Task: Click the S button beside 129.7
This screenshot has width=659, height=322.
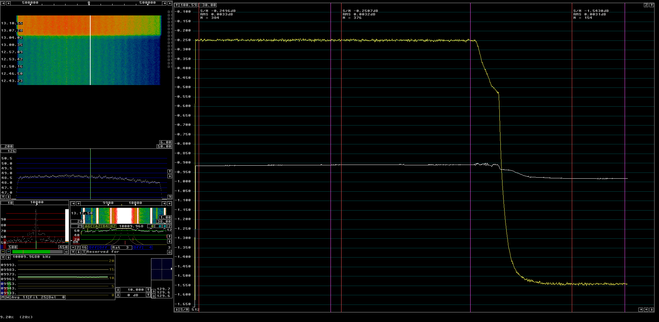Action: tap(154, 291)
